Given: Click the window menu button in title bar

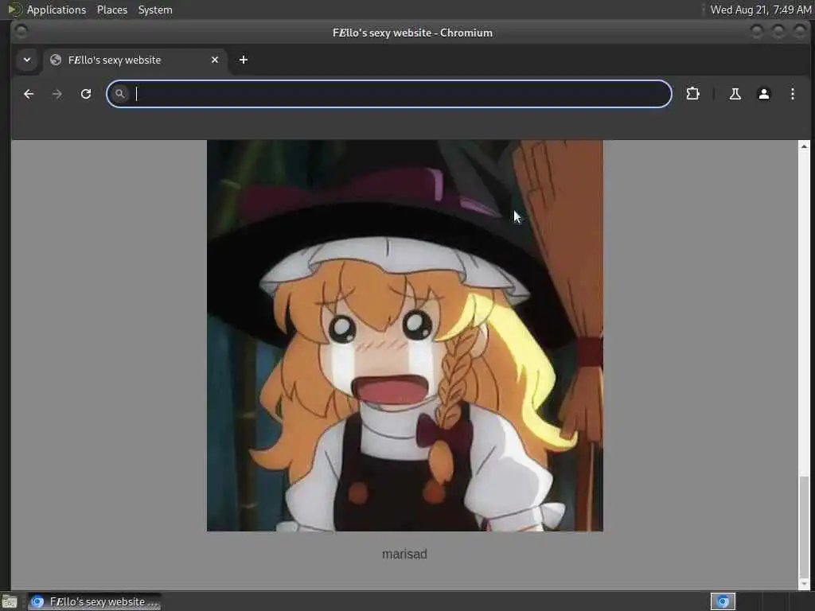Looking at the screenshot, I should point(21,32).
